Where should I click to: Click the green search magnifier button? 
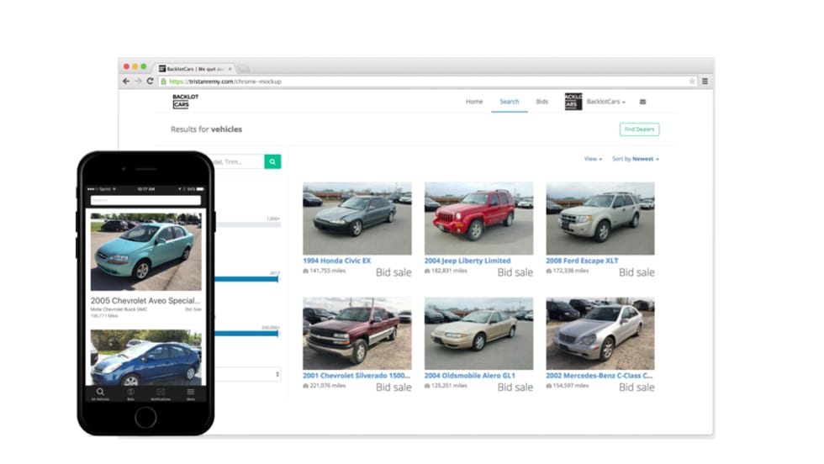click(x=272, y=161)
